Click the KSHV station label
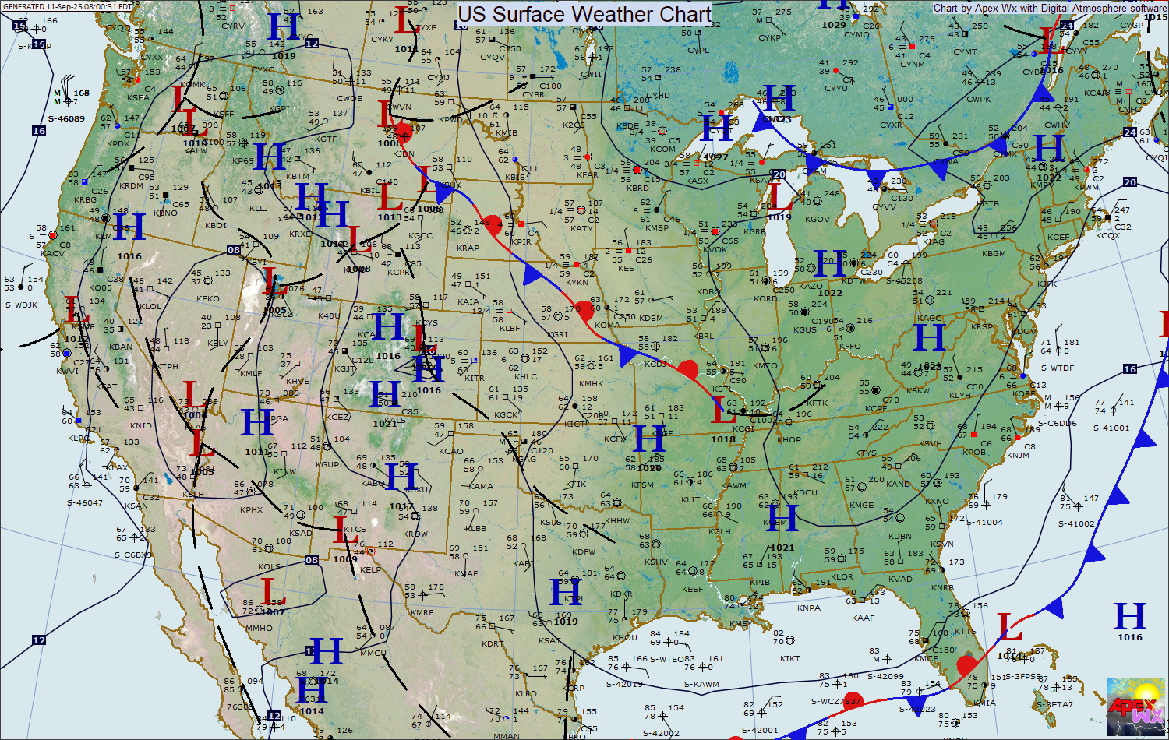 (x=656, y=562)
